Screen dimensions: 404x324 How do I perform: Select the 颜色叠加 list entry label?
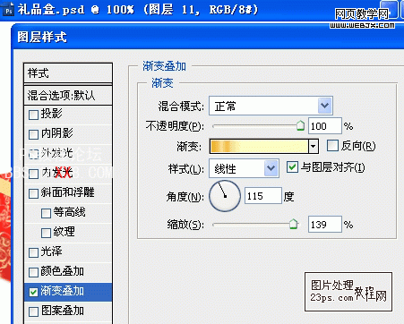(62, 271)
